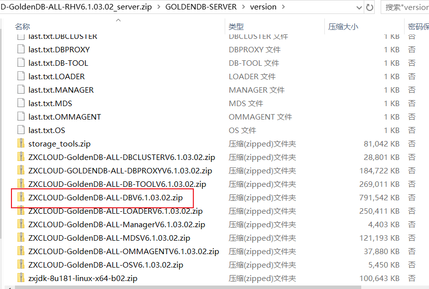Viewport: 429px width, 289px height.
Task: Click the search "version" input box
Action: (x=405, y=7)
